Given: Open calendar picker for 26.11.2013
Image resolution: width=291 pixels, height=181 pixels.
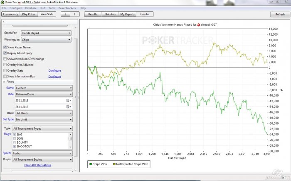Looking at the screenshot, I should click(69, 107).
